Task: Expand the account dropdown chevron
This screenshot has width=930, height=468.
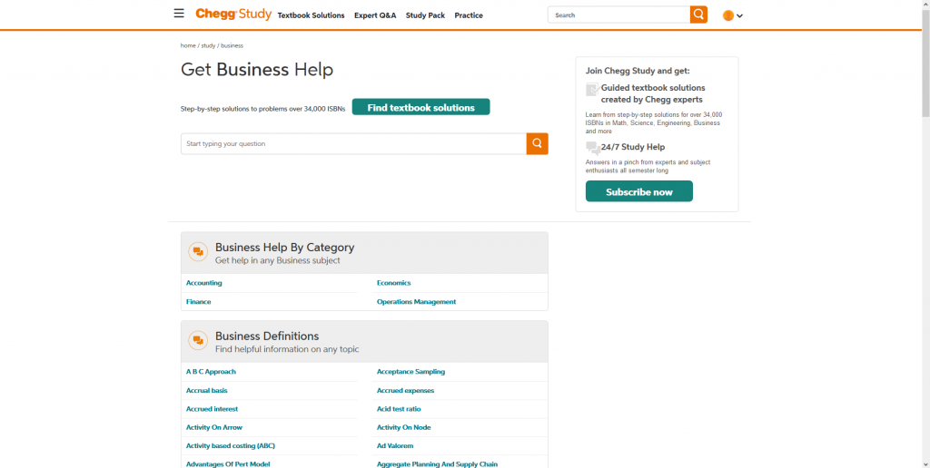Action: 740,15
